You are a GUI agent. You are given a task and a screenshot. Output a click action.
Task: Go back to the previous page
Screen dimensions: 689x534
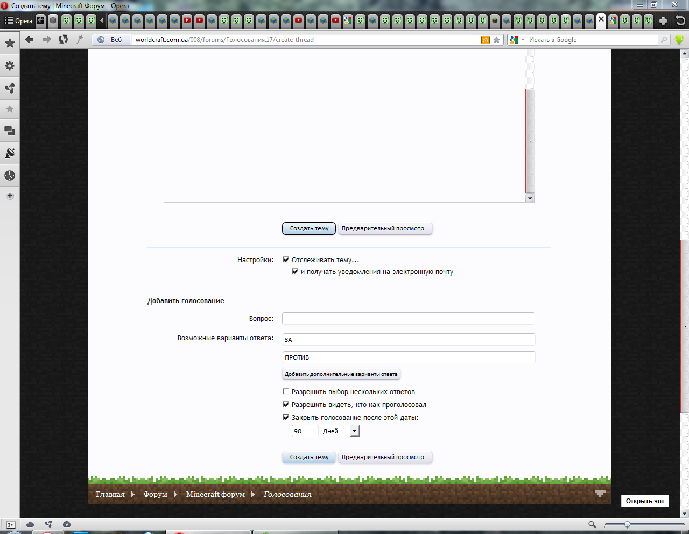[x=30, y=39]
